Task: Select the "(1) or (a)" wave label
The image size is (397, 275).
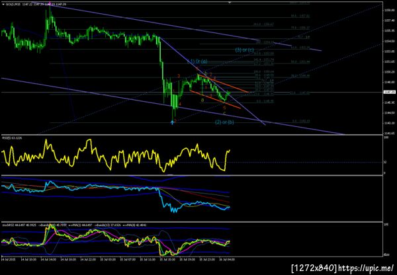Action: point(197,61)
